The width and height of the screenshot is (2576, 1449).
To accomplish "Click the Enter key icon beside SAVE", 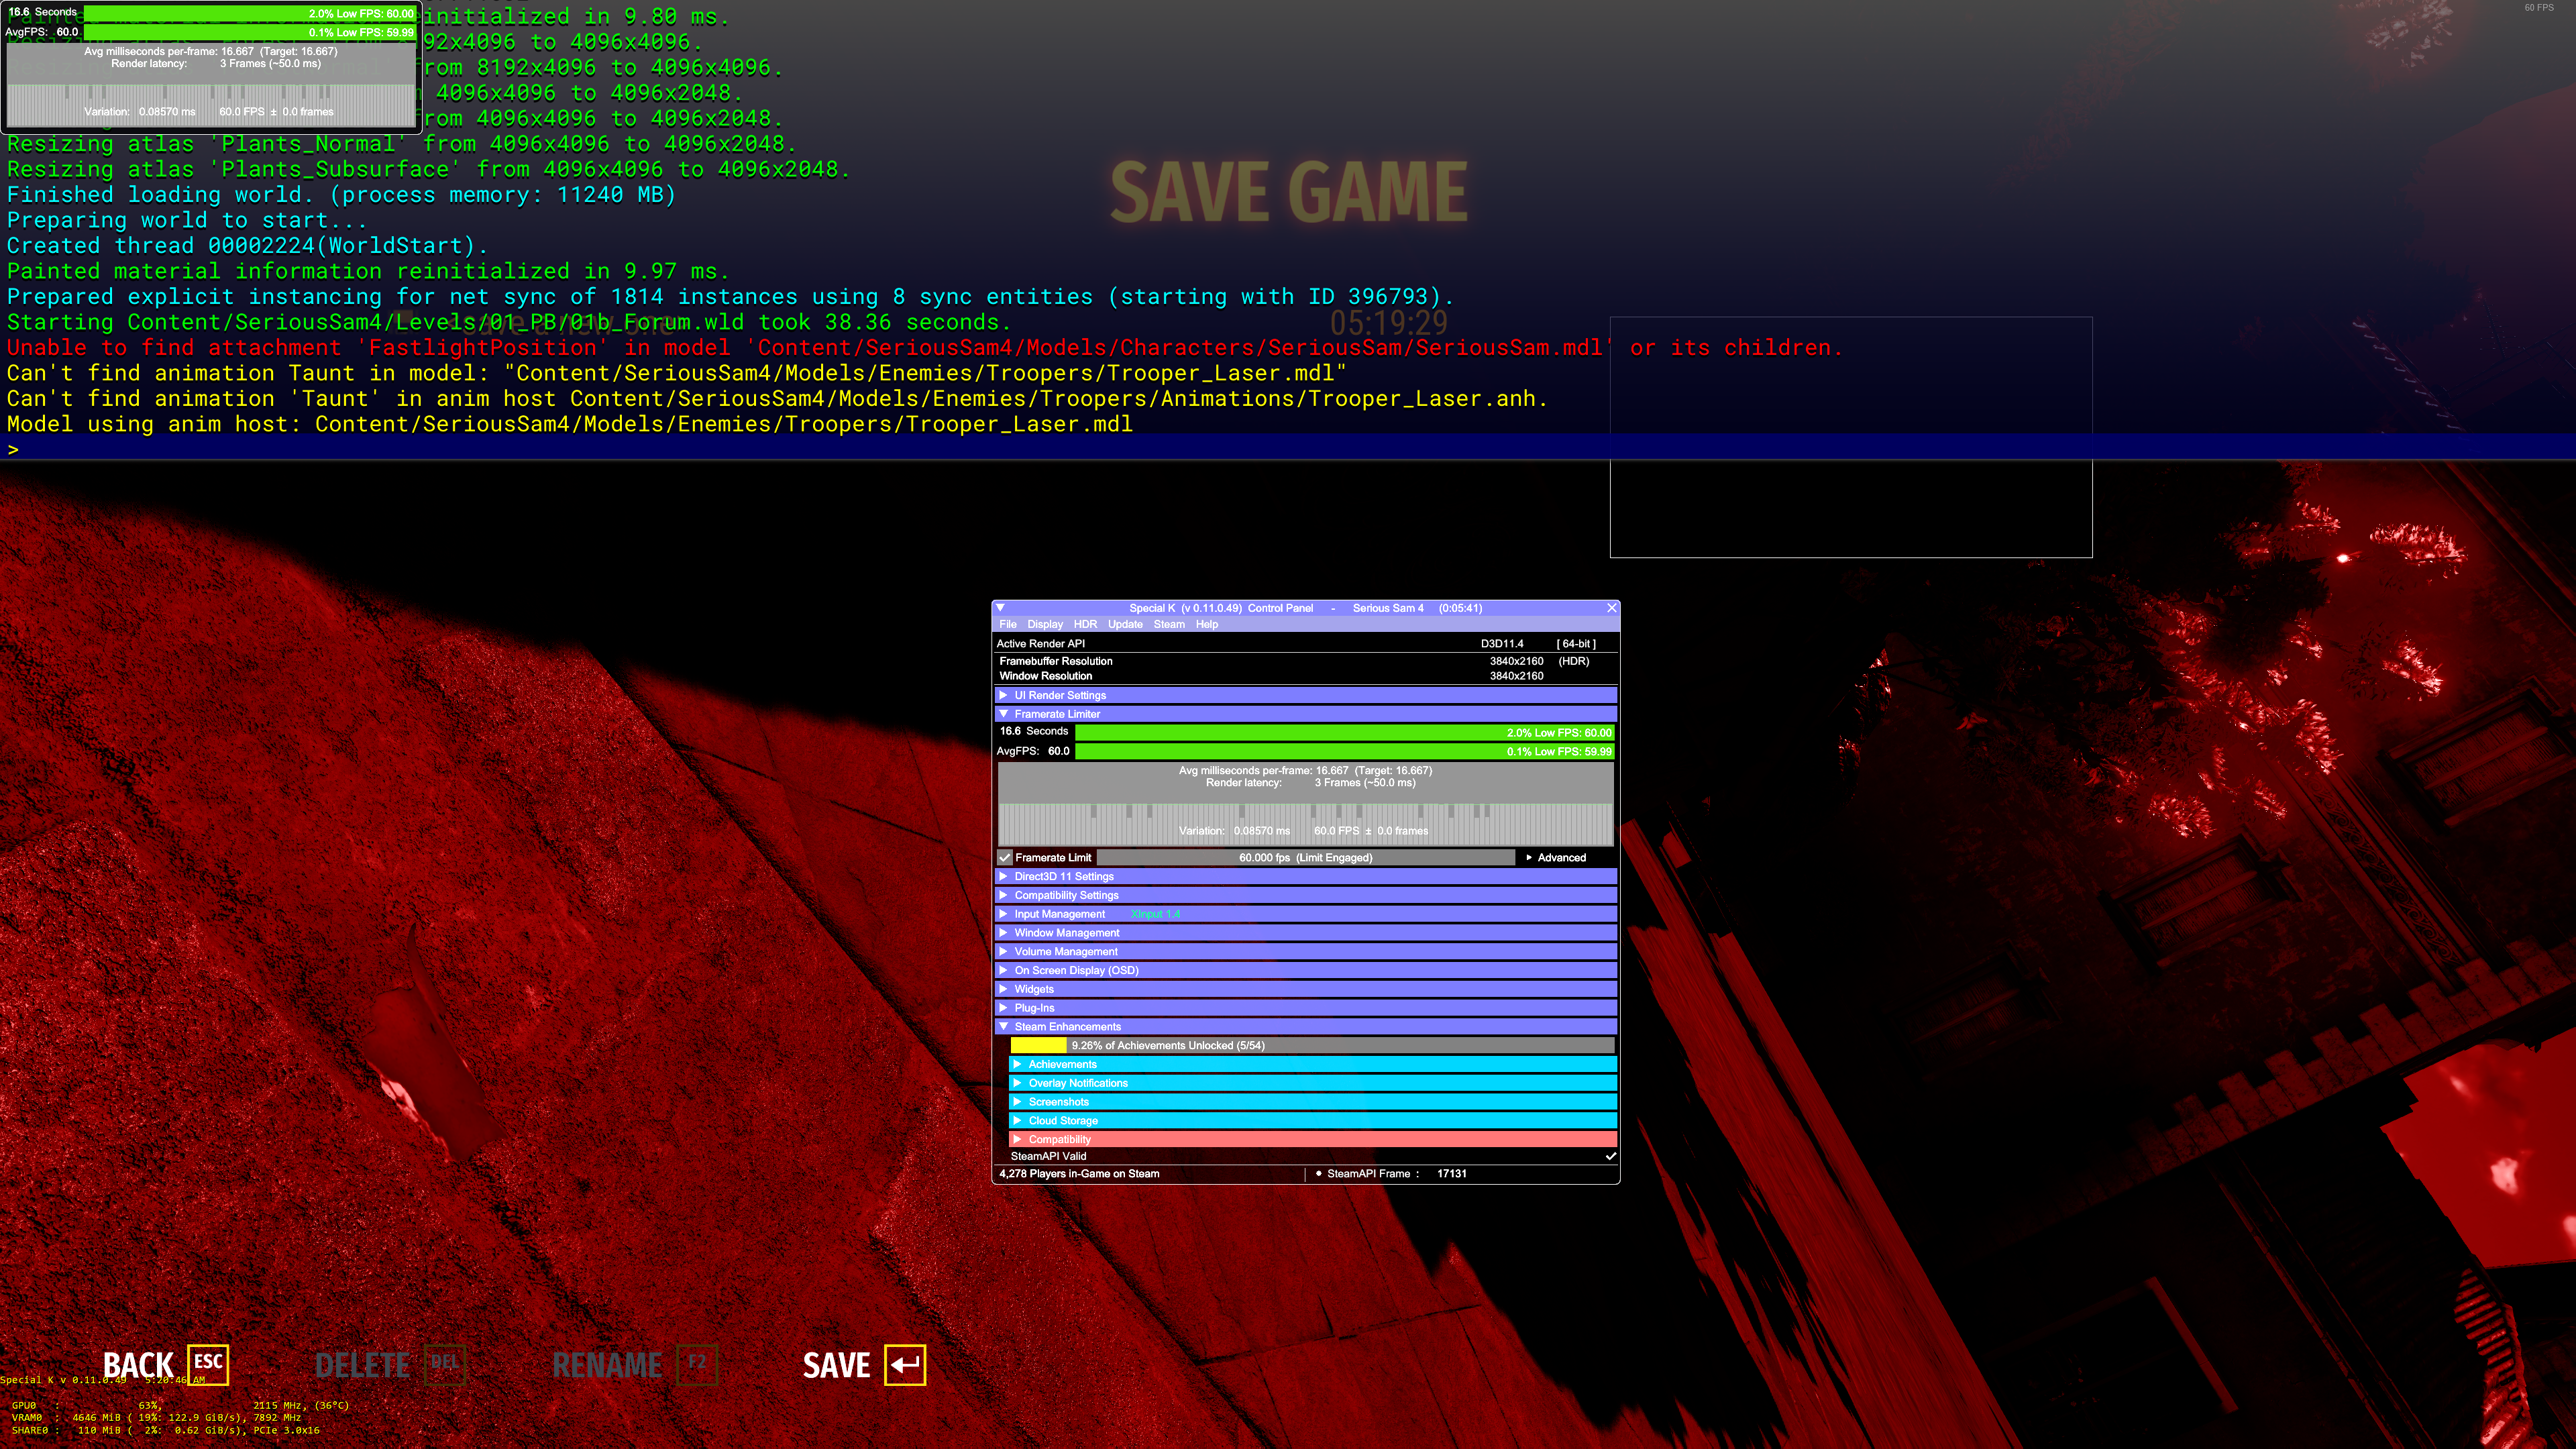I will [905, 1364].
